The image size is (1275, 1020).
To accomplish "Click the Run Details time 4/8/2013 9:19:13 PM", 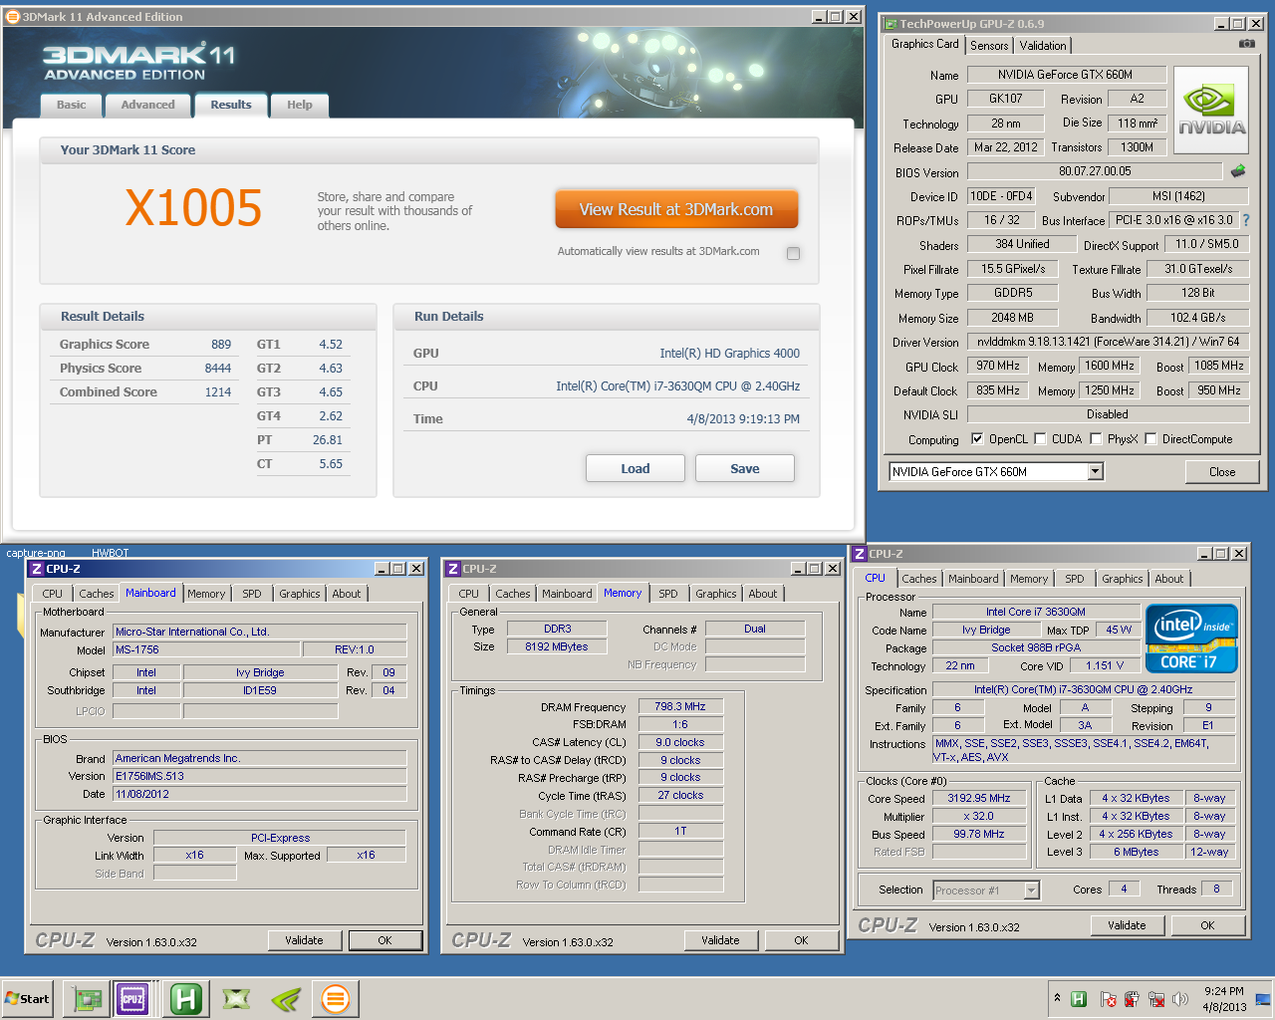I will click(x=743, y=419).
